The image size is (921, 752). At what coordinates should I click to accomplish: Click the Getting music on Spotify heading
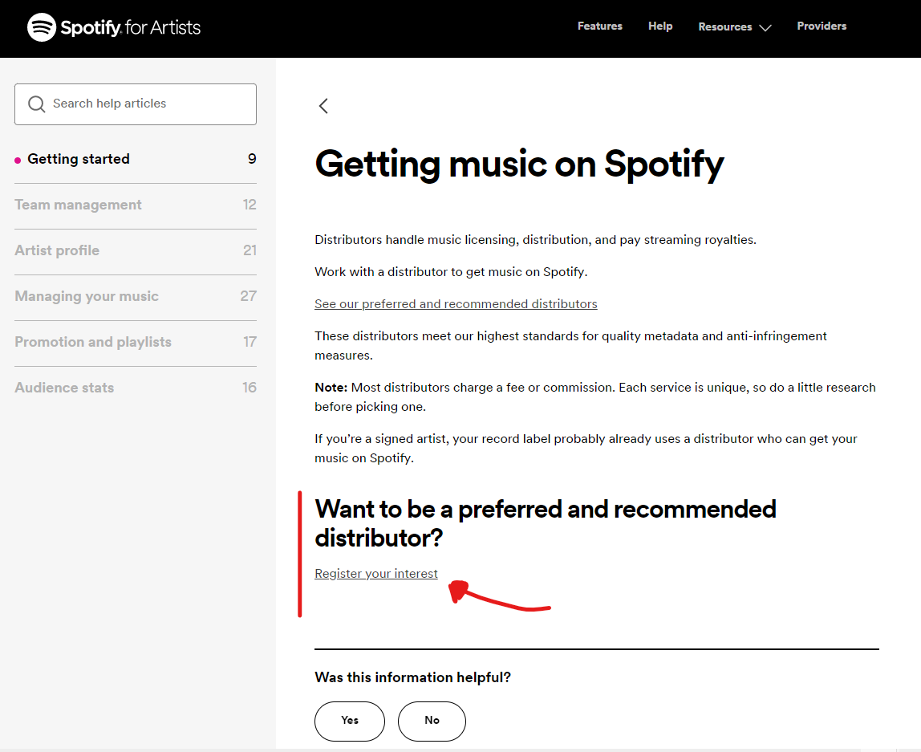click(x=519, y=164)
